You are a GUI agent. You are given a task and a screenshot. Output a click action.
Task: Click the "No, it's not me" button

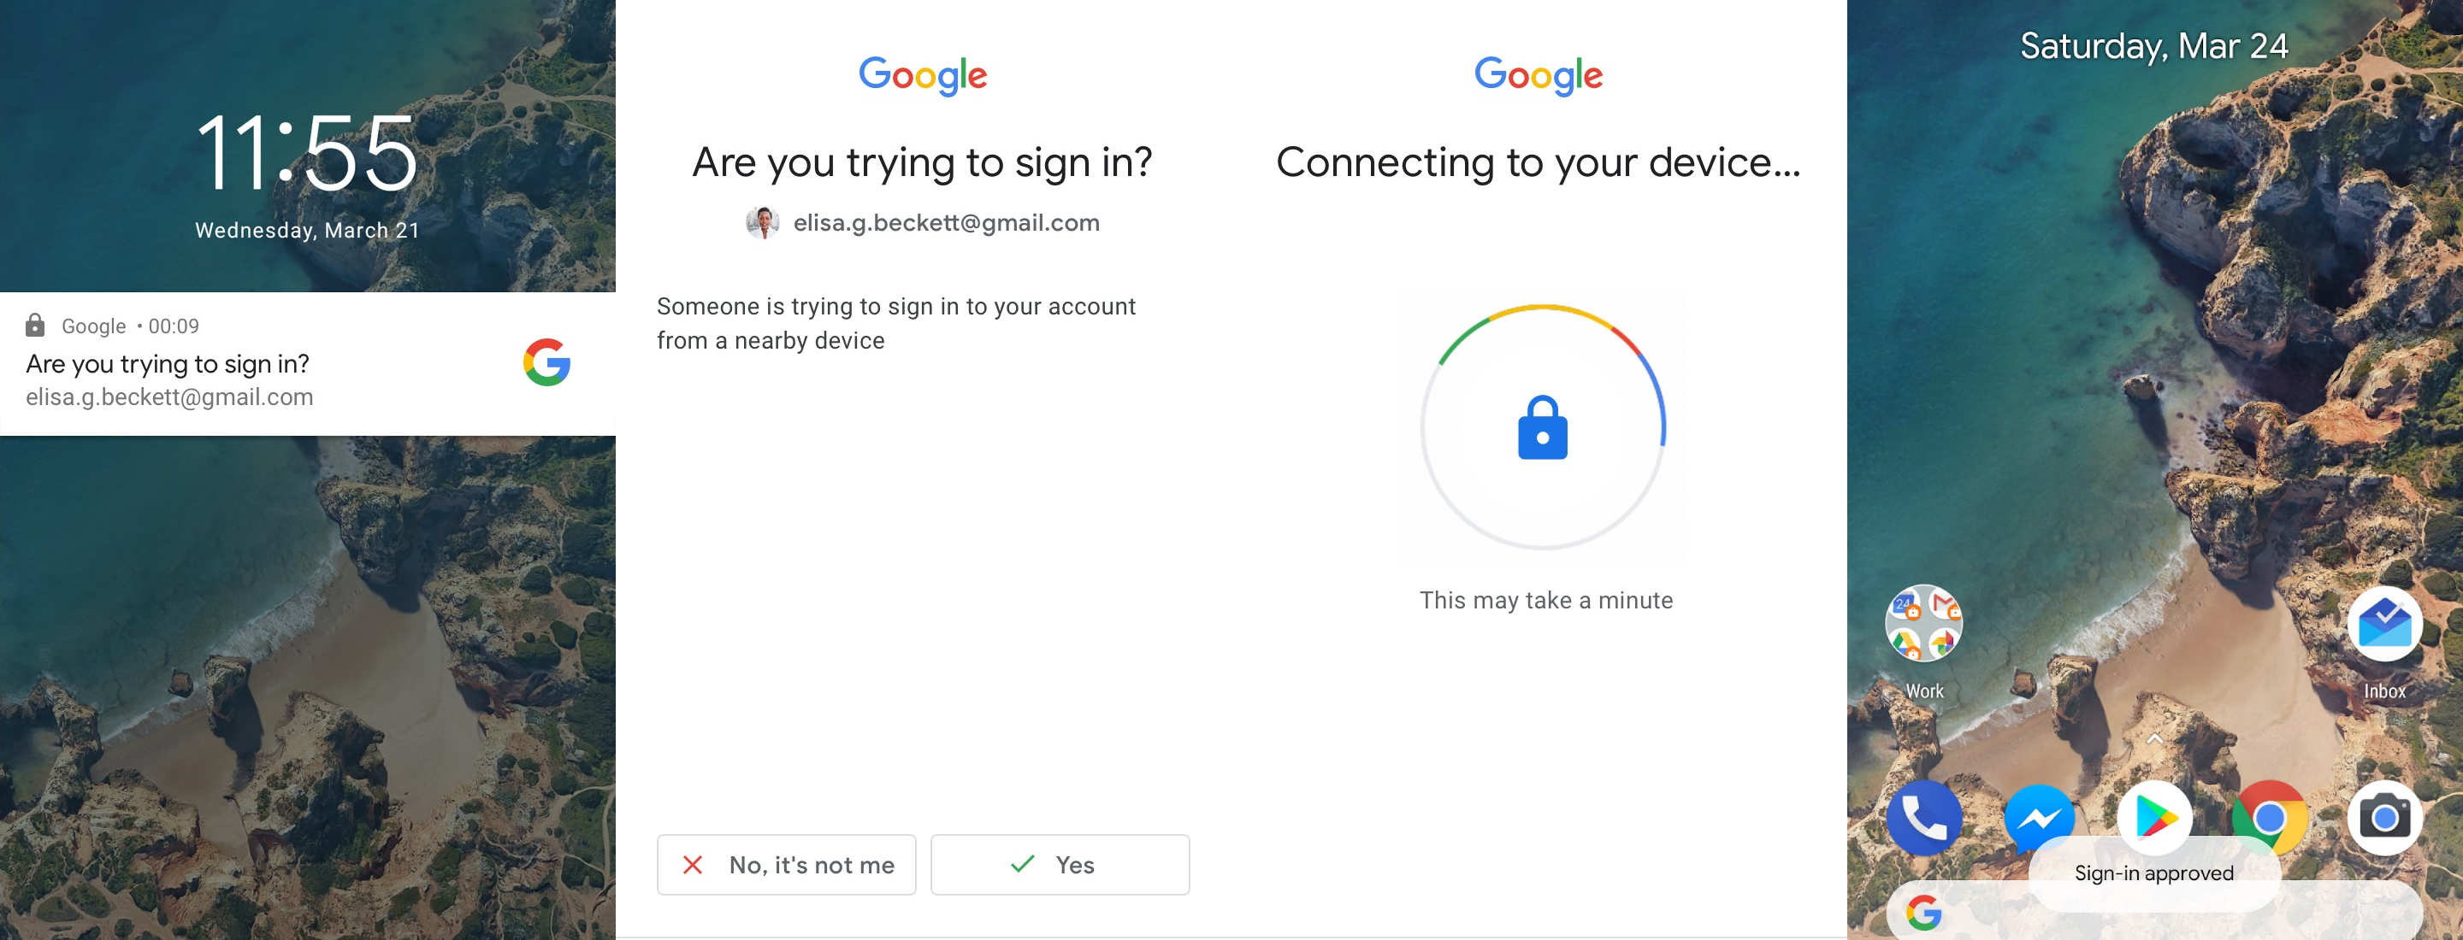pyautogui.click(x=786, y=865)
